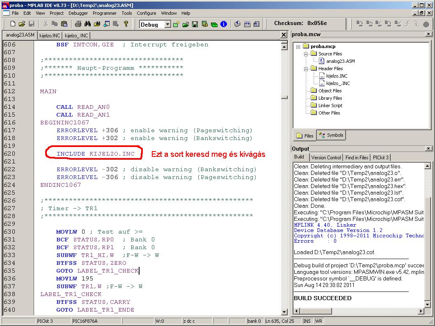This screenshot has width=435, height=326.
Task: Close the Output panel
Action: point(428,149)
